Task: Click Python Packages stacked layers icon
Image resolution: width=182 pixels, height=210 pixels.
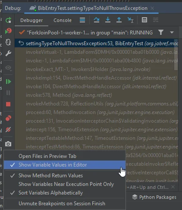Action: pos(135,197)
